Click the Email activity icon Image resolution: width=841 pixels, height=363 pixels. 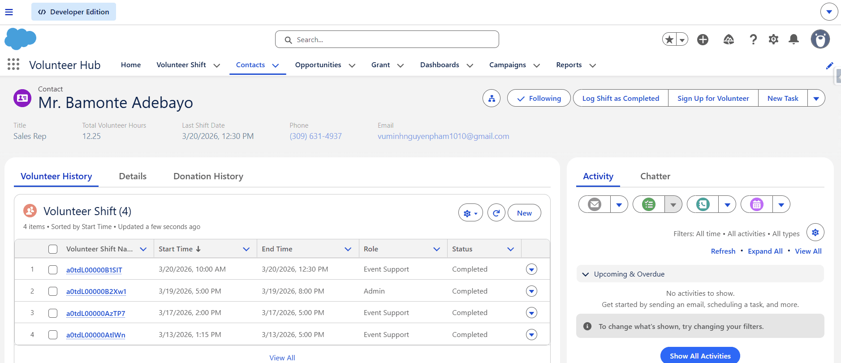(x=595, y=204)
